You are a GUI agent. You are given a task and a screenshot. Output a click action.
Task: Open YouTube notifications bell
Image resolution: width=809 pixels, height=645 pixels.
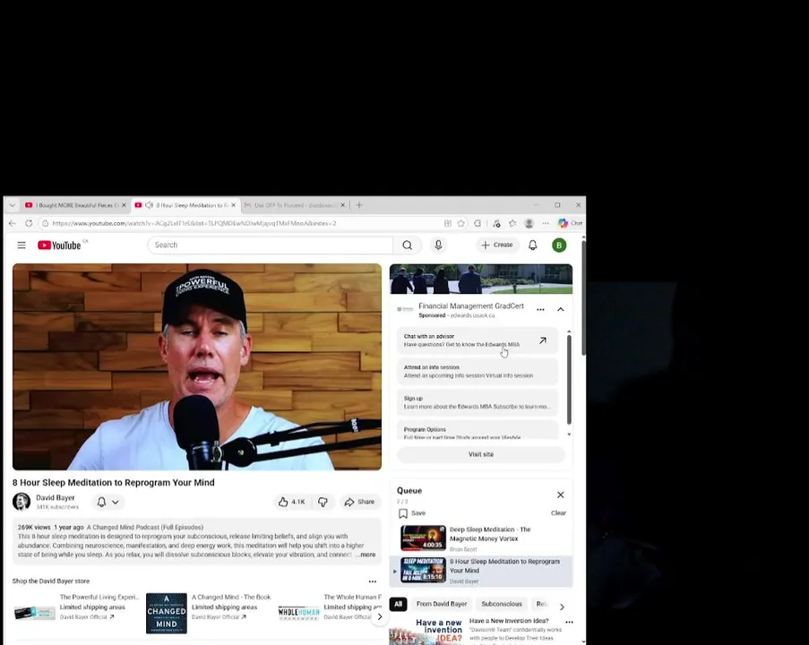click(x=532, y=245)
